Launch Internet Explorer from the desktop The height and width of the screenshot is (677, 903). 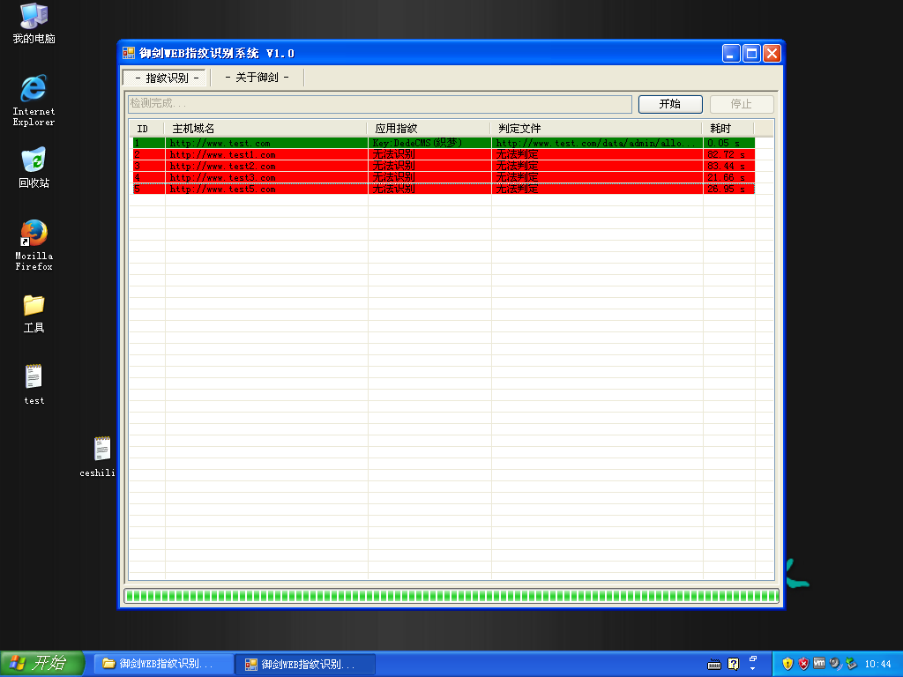[x=34, y=100]
